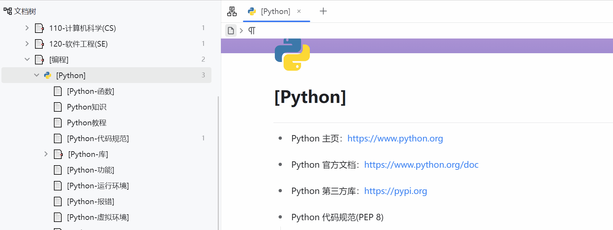The image size is (613, 230).
Task: Collapse the [编程] node
Action: pos(27,59)
